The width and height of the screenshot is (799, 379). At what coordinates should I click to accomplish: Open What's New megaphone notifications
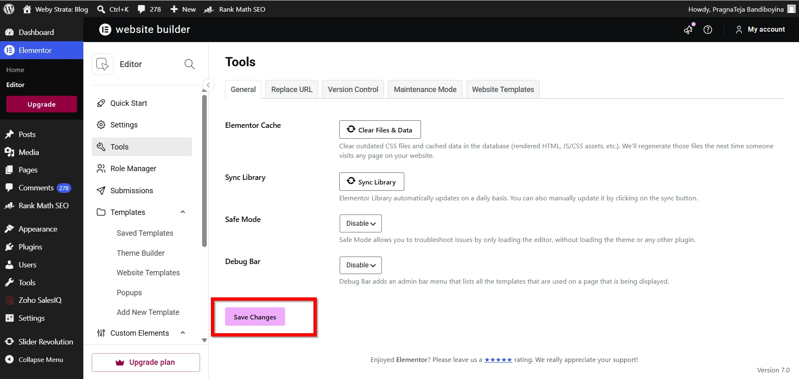tap(689, 30)
